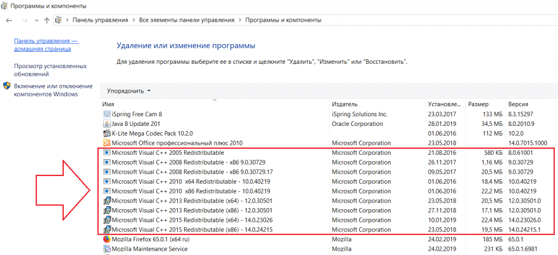The width and height of the screenshot is (558, 255).
Task: Open the Упорядочить dropdown menu
Action: (129, 90)
